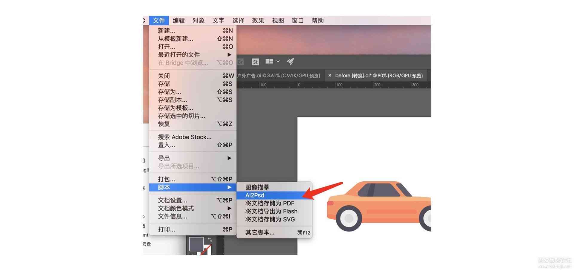Select 图像描摹 script
Screen dimensions: 574x271
click(274, 187)
